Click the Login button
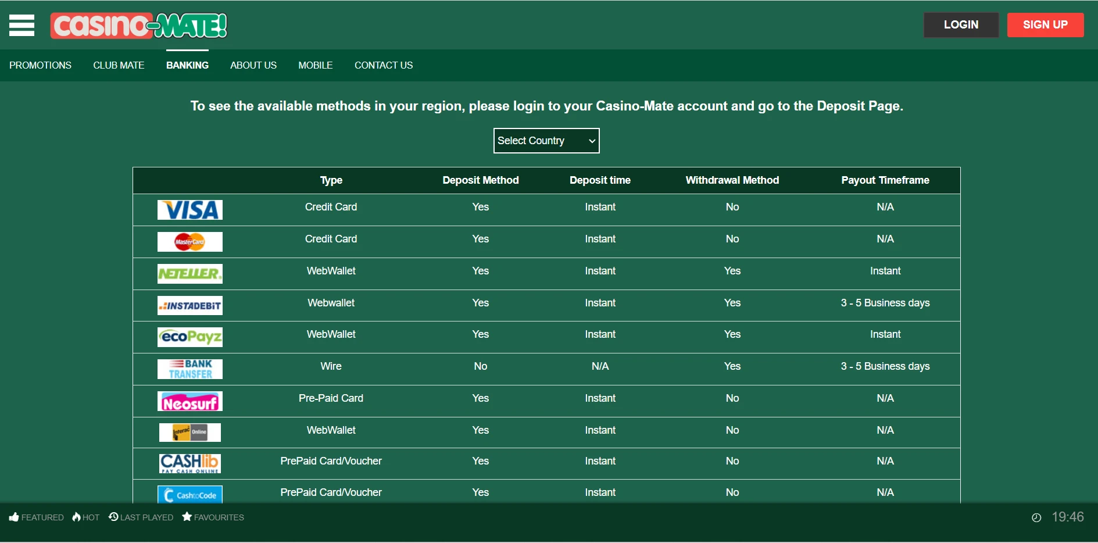1098x543 pixels. point(961,25)
